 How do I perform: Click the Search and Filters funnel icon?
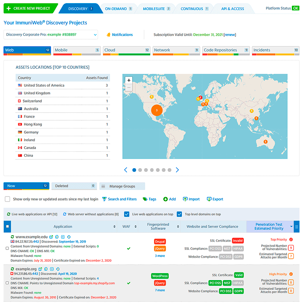coord(104,199)
